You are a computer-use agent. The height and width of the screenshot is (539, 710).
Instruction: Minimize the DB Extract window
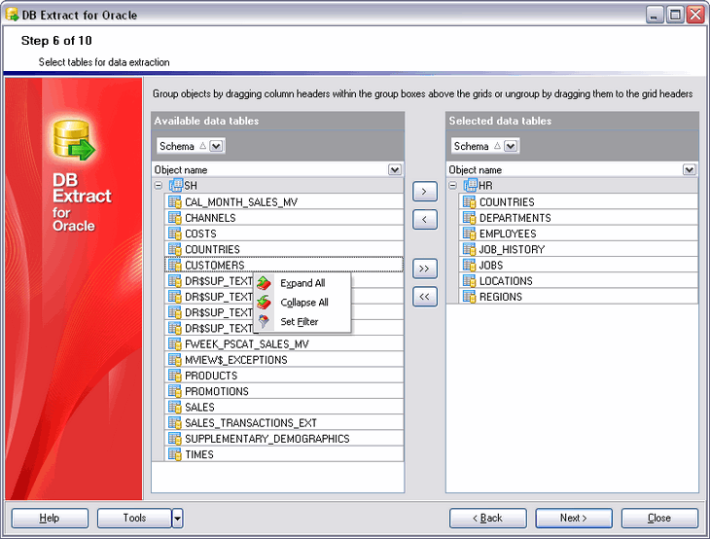point(654,15)
